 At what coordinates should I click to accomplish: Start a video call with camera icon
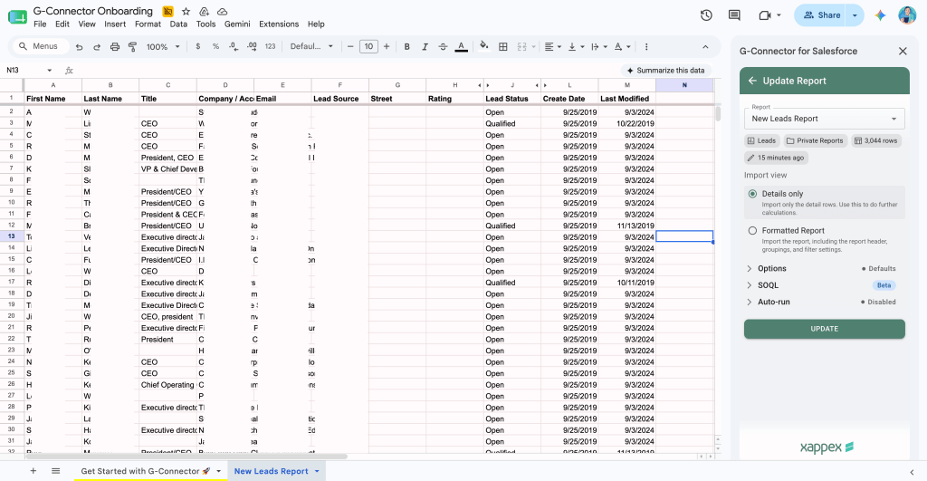click(x=765, y=15)
